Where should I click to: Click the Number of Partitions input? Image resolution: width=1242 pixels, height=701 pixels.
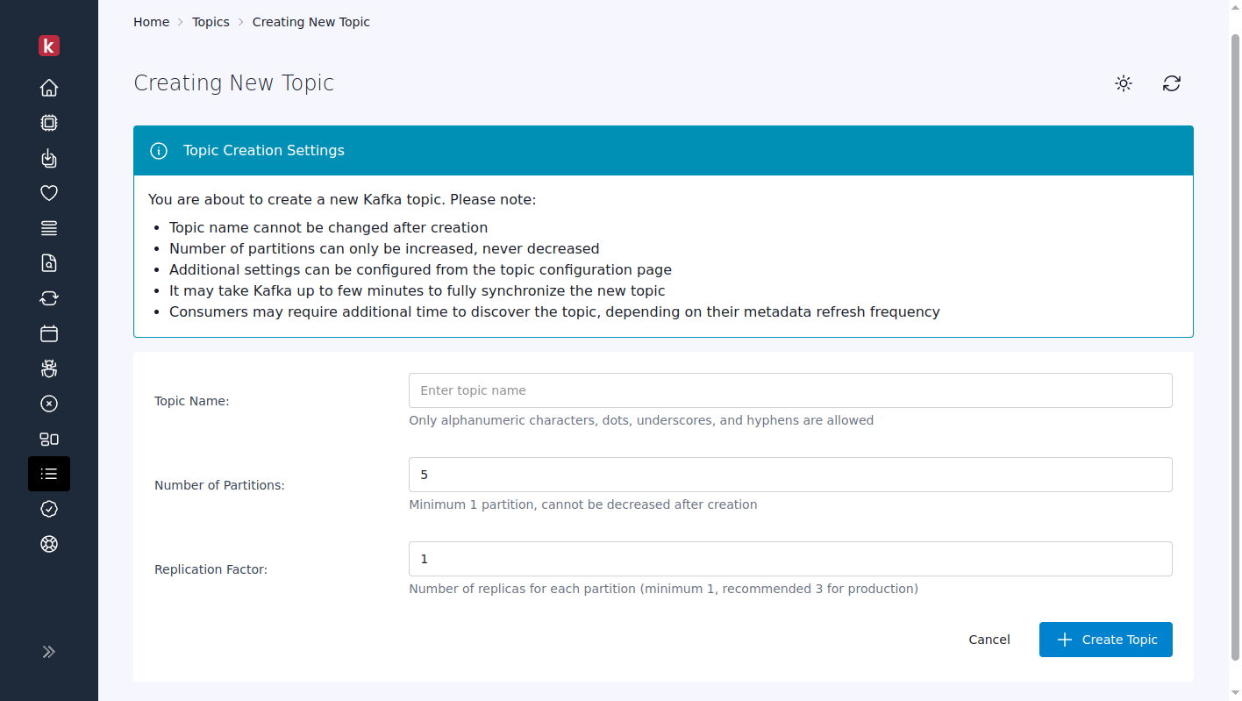pos(789,474)
